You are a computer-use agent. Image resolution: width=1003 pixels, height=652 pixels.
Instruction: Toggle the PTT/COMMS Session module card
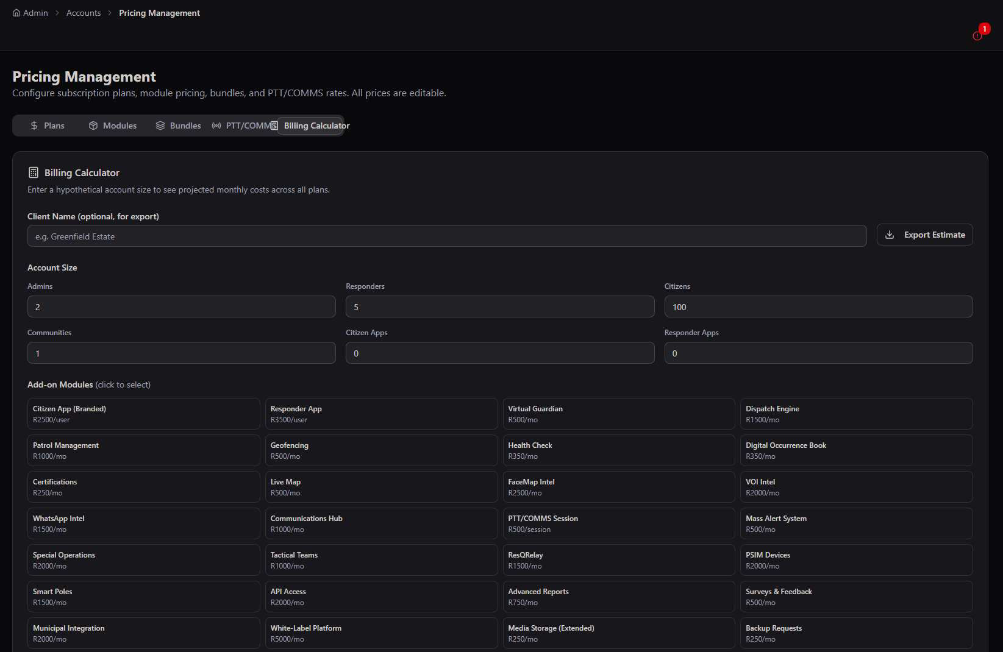click(x=619, y=523)
